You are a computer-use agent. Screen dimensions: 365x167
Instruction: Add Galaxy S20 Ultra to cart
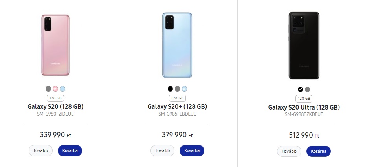(x=319, y=151)
